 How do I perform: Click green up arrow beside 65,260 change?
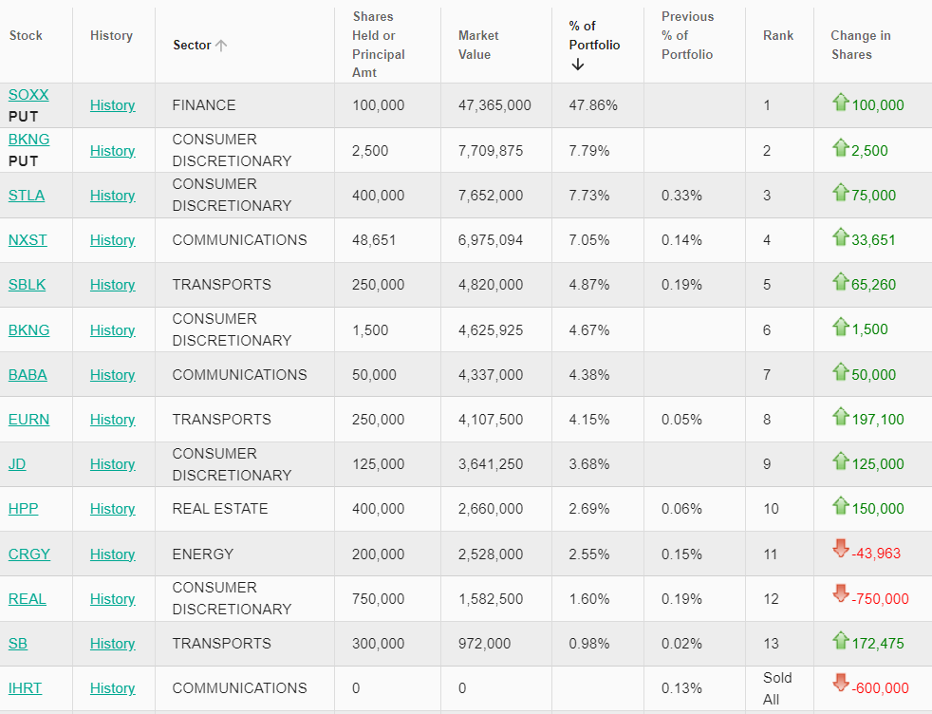pyautogui.click(x=841, y=281)
